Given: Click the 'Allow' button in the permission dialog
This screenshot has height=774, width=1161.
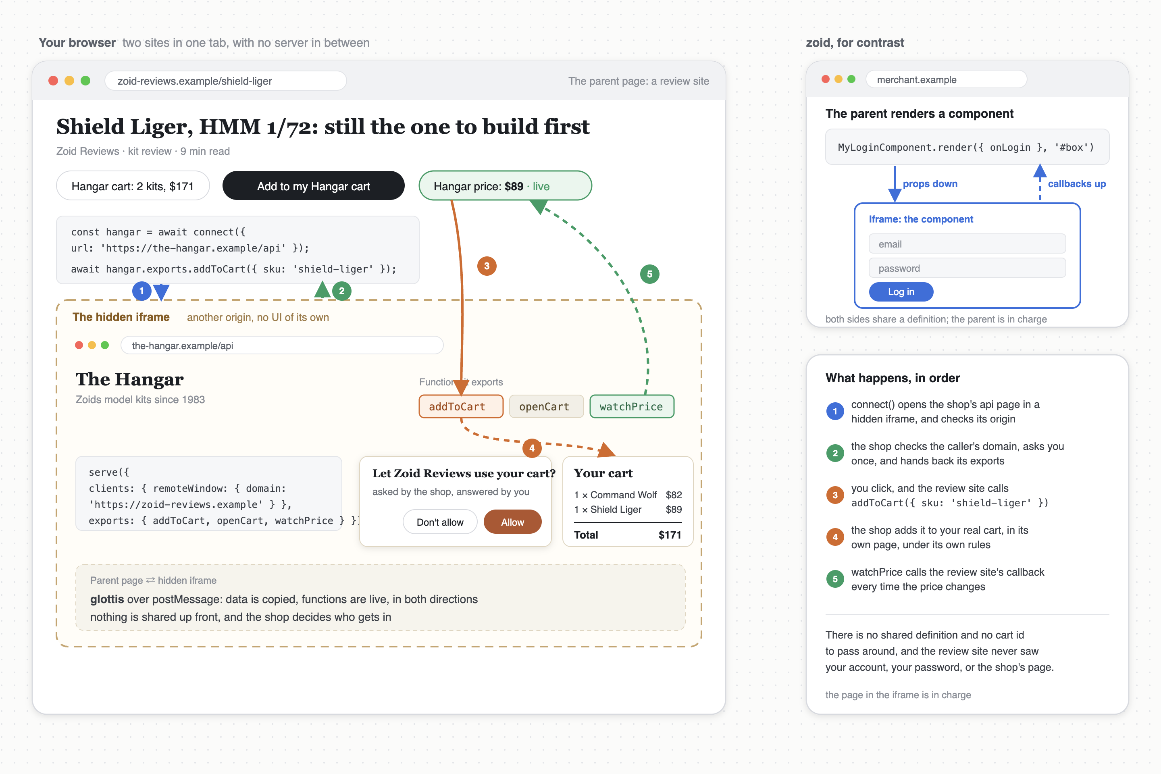Looking at the screenshot, I should 512,522.
